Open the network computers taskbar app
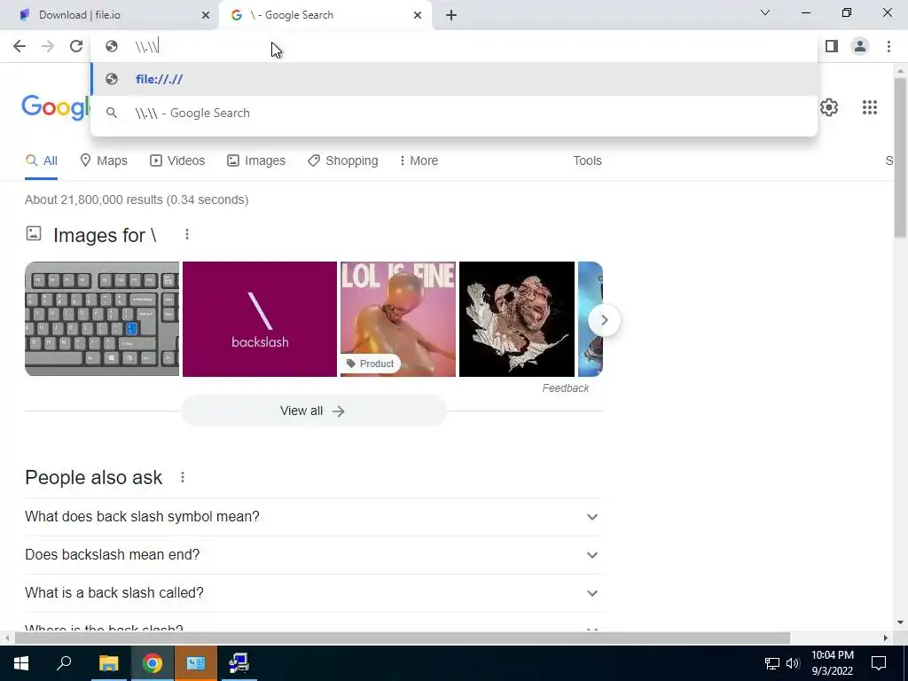Viewport: 908px width, 681px height. point(239,663)
